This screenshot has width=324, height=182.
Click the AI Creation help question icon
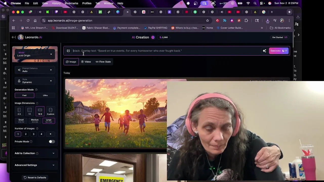(x=153, y=37)
